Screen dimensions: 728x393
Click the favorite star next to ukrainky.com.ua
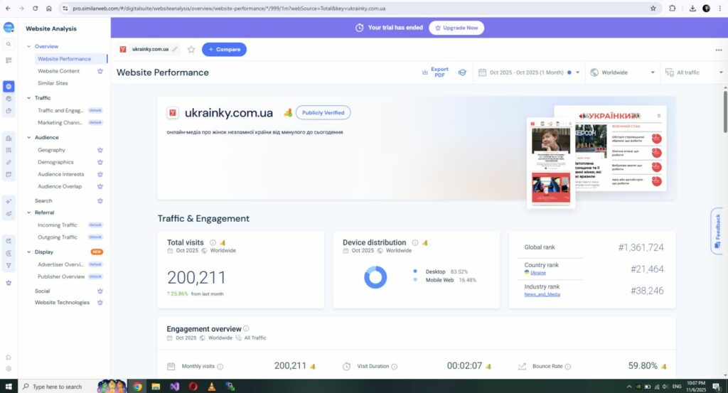click(x=191, y=50)
